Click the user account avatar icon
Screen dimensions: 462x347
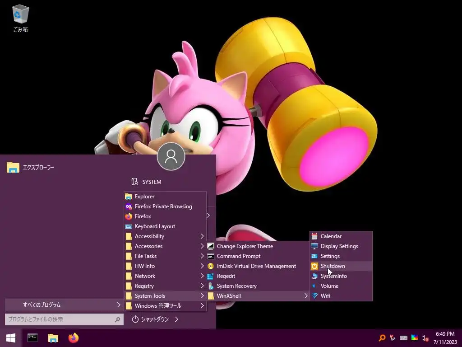click(171, 156)
